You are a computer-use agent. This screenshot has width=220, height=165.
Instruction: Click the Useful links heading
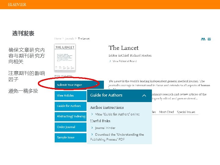point(100,121)
